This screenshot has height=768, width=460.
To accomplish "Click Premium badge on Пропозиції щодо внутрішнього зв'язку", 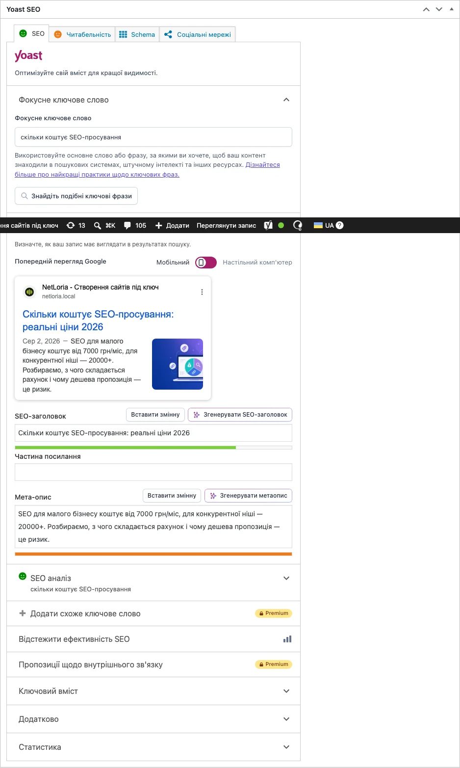I will click(274, 664).
